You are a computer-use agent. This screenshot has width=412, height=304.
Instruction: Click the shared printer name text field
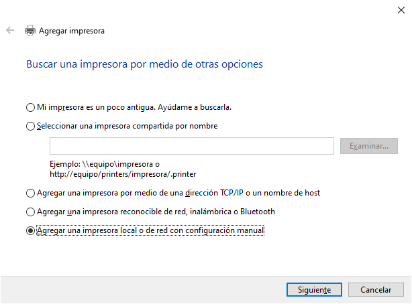(191, 146)
